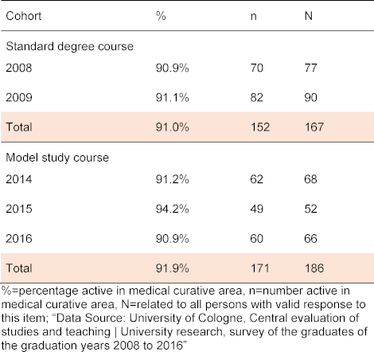374x352 pixels.
Task: Click the lowercase n column header
Action: point(254,17)
